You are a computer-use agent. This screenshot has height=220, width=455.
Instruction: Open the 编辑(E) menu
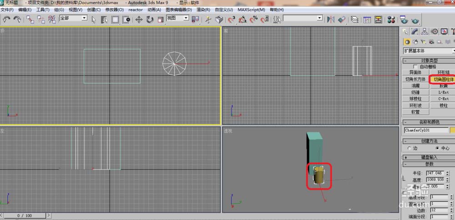pyautogui.click(x=25, y=10)
